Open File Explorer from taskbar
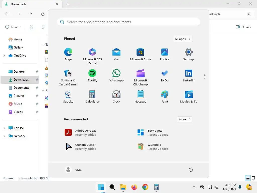Image resolution: width=257 pixels, height=193 pixels. pyautogui.click(x=123, y=187)
